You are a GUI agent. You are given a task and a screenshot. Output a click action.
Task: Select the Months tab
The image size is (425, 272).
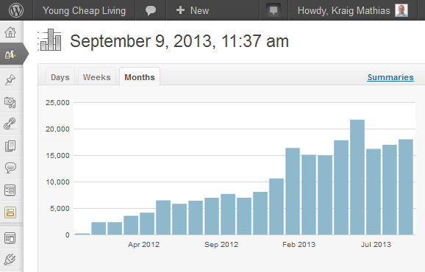140,77
